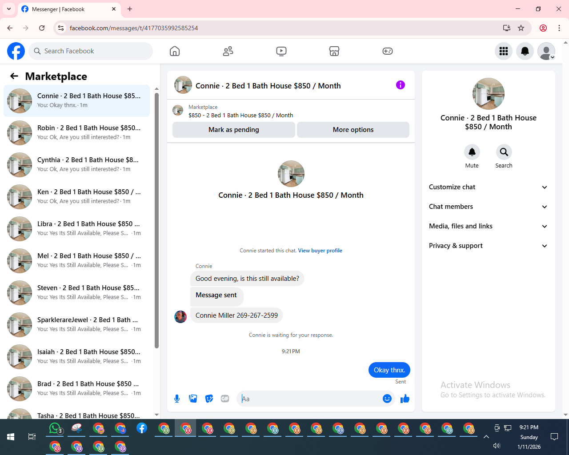Open Isaiah conversation in the list

[76, 357]
